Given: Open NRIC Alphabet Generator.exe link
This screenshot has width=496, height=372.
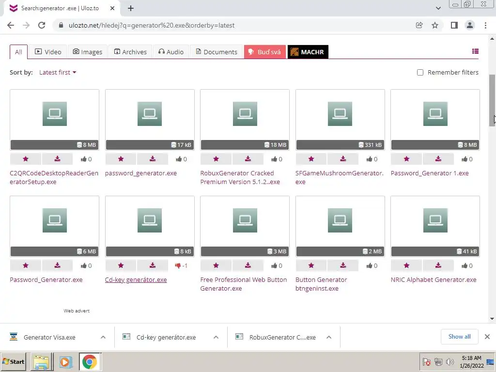Looking at the screenshot, I should pyautogui.click(x=434, y=279).
